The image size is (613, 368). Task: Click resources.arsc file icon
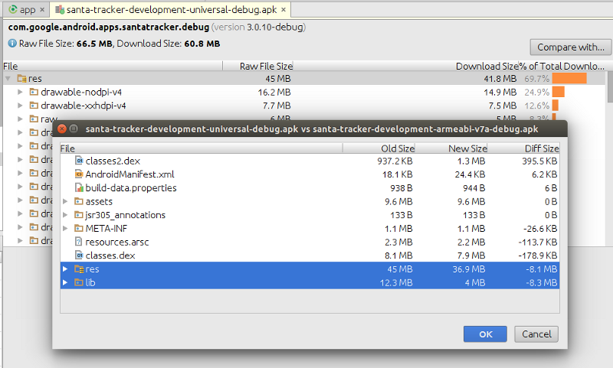point(79,242)
